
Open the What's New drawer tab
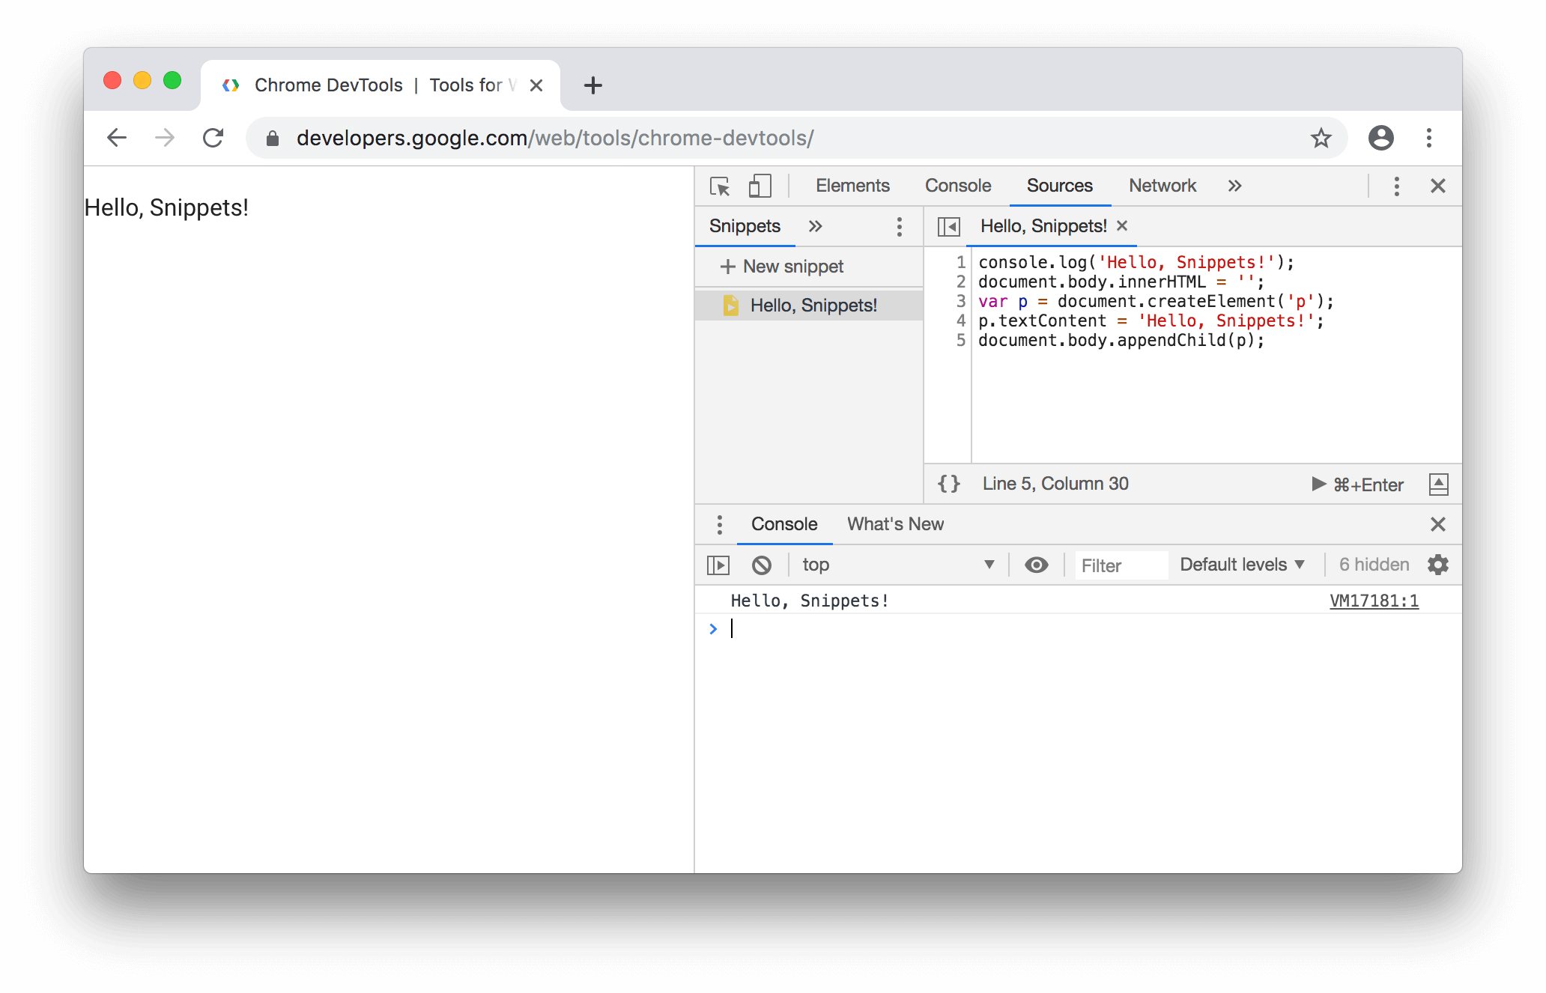895,524
